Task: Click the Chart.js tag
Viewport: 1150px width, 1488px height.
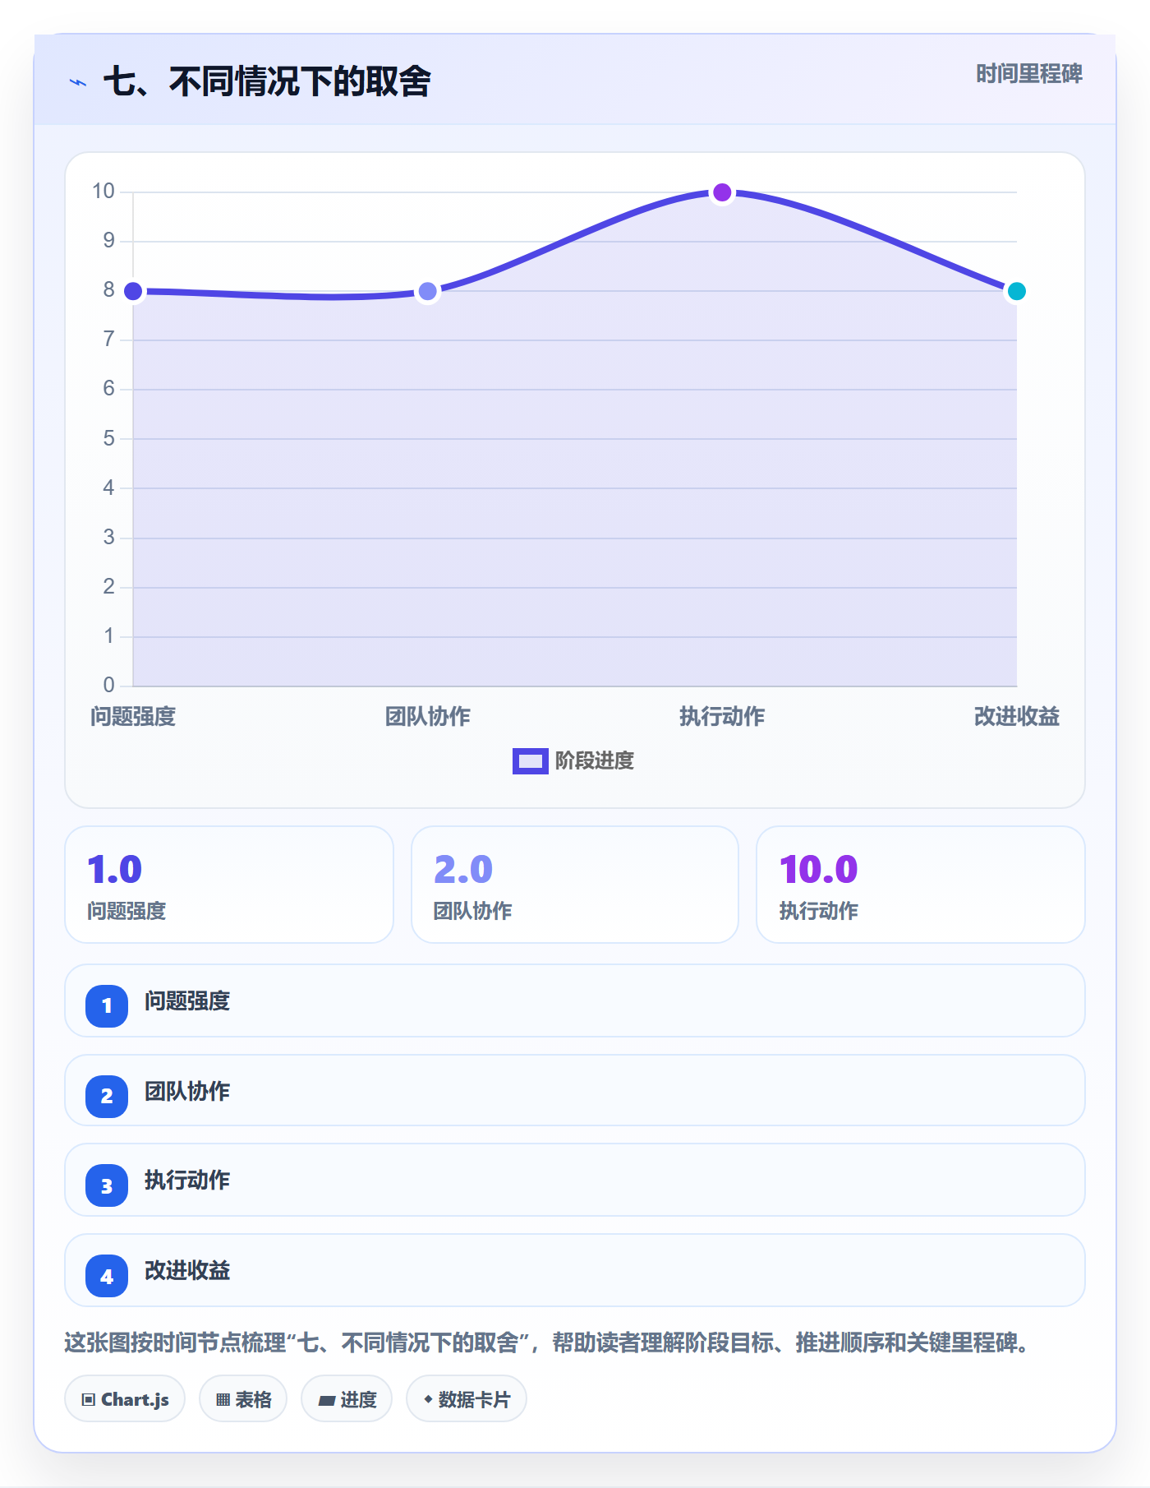Action: (x=125, y=1398)
